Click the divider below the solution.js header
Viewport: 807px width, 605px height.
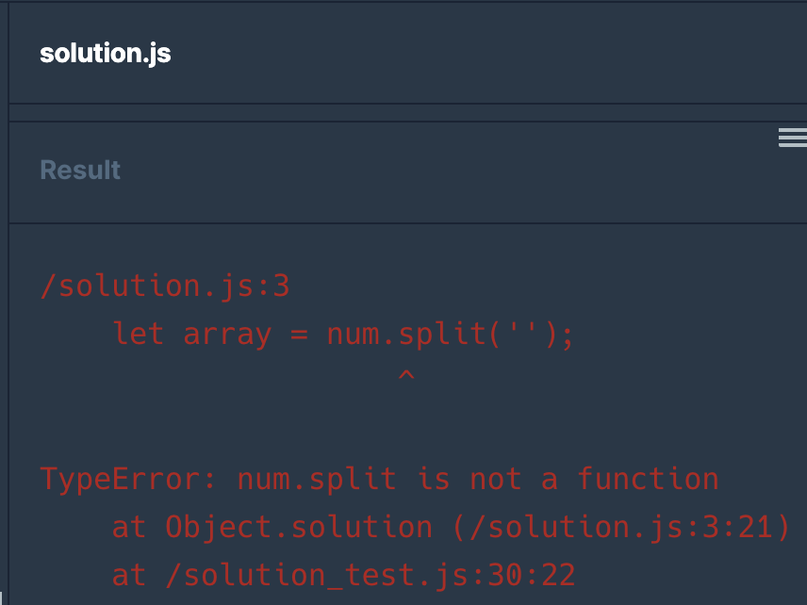407,104
